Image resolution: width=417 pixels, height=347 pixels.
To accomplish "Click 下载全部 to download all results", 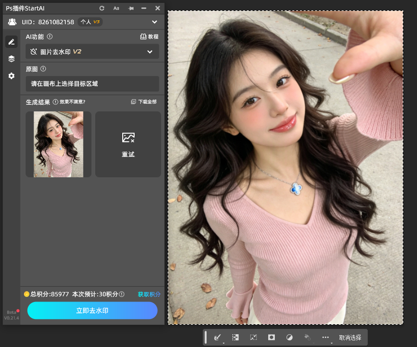I will pos(144,102).
